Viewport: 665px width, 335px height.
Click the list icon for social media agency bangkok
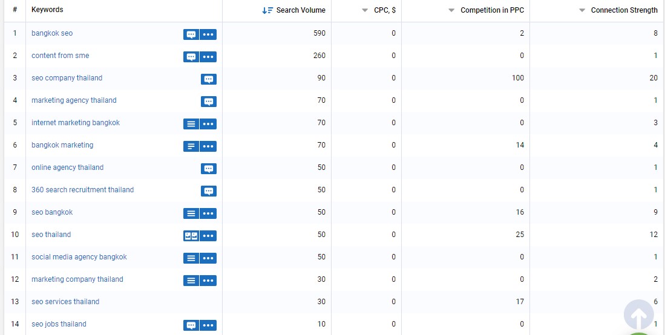coord(191,258)
